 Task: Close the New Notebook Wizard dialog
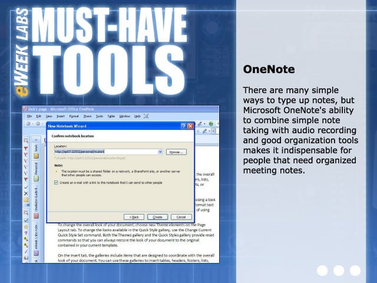point(190,126)
